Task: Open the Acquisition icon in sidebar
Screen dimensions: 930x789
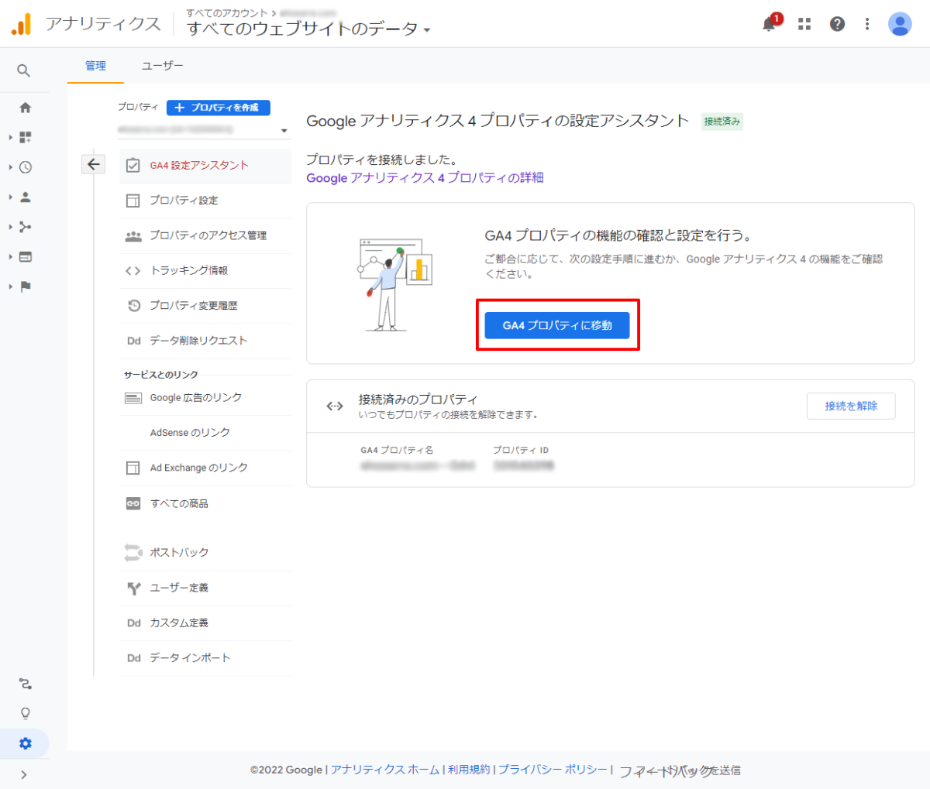Action: pos(26,227)
